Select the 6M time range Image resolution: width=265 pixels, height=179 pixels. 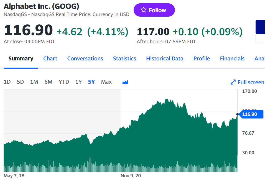(x=48, y=82)
